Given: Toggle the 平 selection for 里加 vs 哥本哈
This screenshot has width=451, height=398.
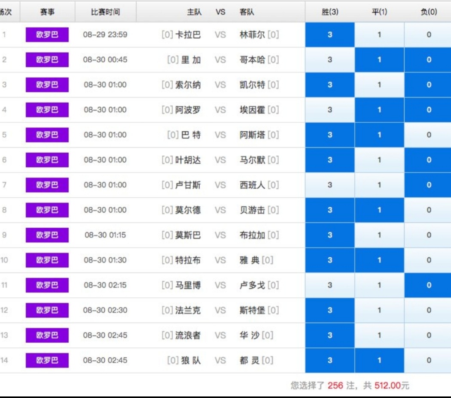Looking at the screenshot, I should click(x=379, y=60).
